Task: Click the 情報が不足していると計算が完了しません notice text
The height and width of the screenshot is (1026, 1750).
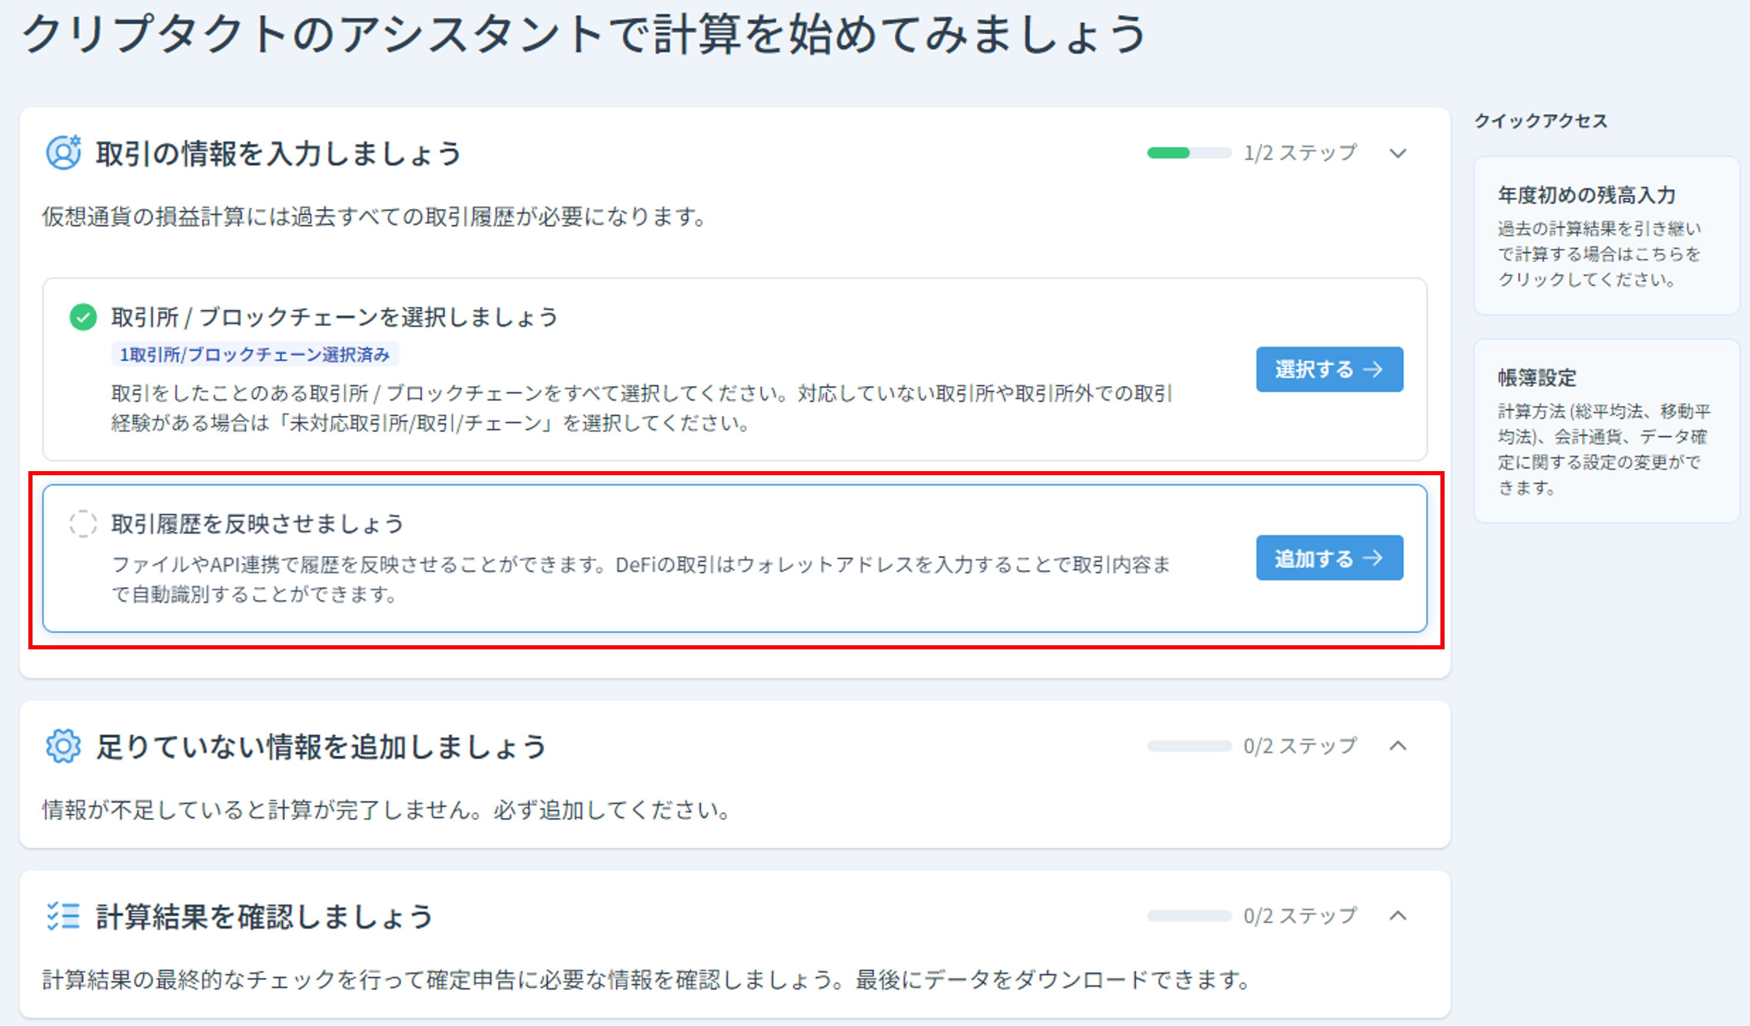Action: tap(386, 809)
